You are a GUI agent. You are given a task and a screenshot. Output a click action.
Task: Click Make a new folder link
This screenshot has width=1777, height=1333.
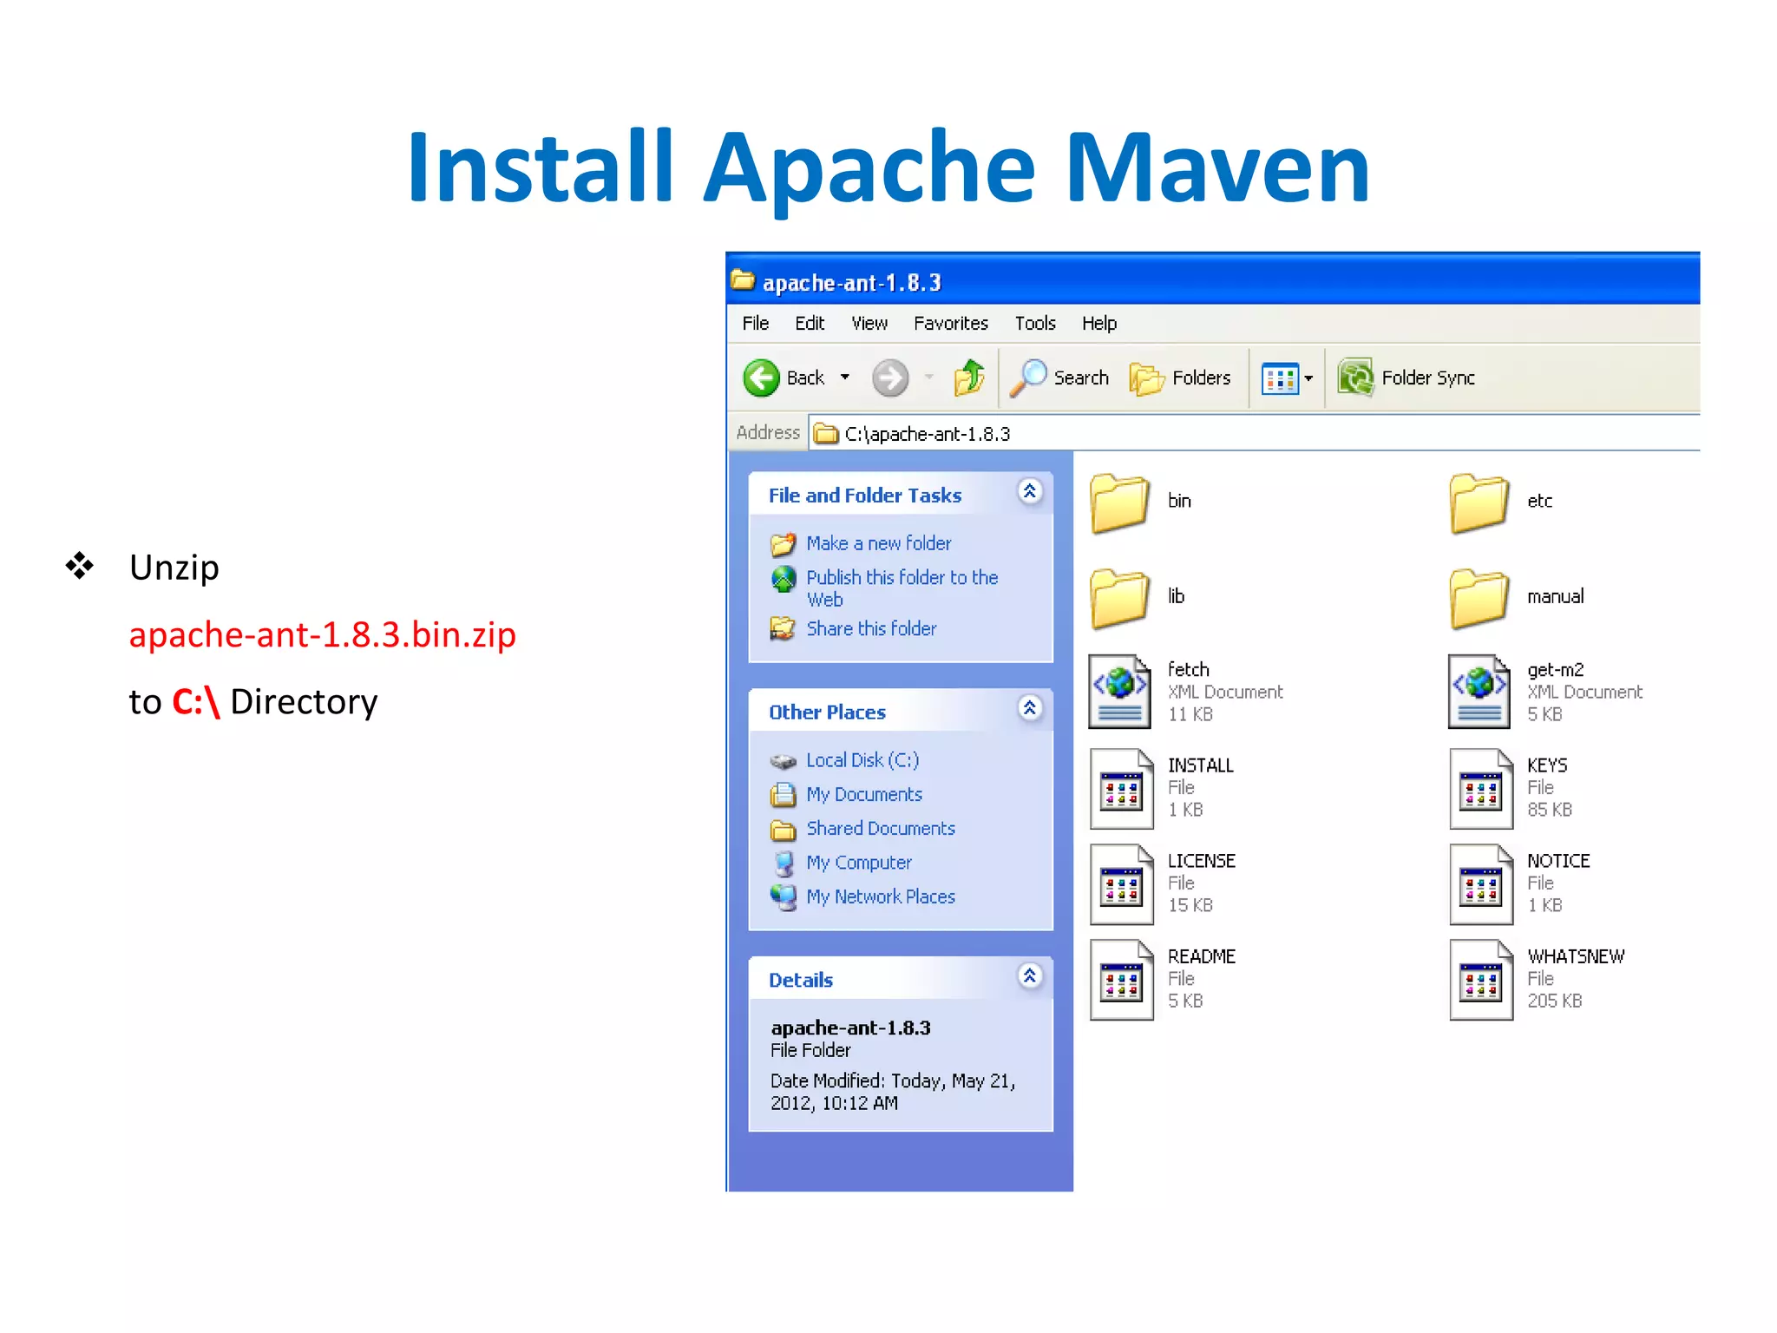(878, 544)
